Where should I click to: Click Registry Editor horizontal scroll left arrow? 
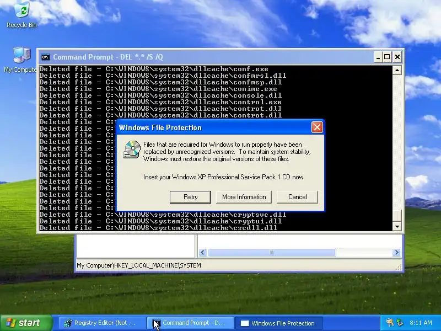203,253
